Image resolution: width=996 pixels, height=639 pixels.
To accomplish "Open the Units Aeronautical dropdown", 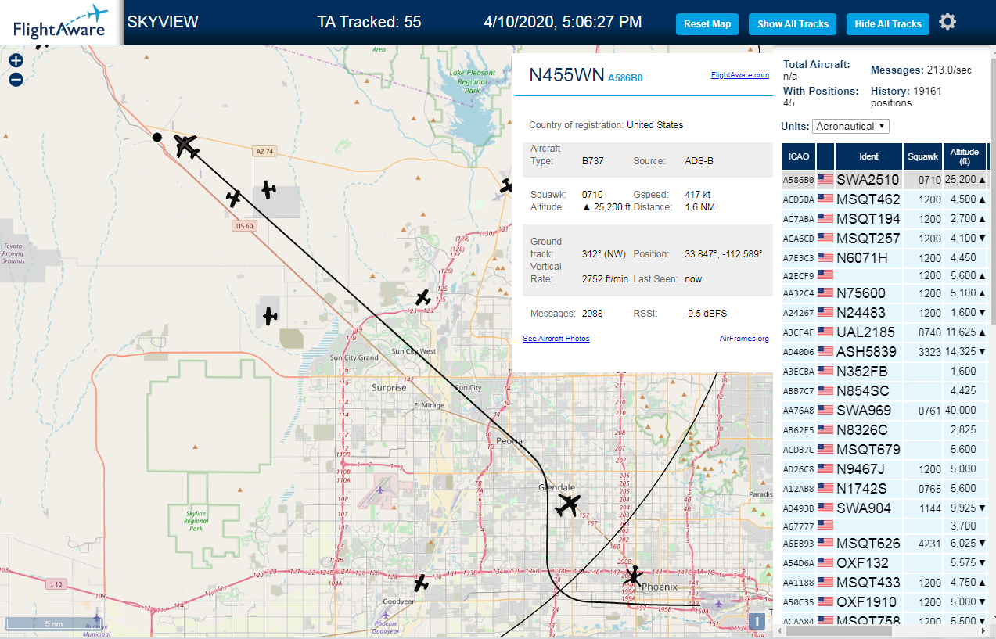I will coord(851,126).
